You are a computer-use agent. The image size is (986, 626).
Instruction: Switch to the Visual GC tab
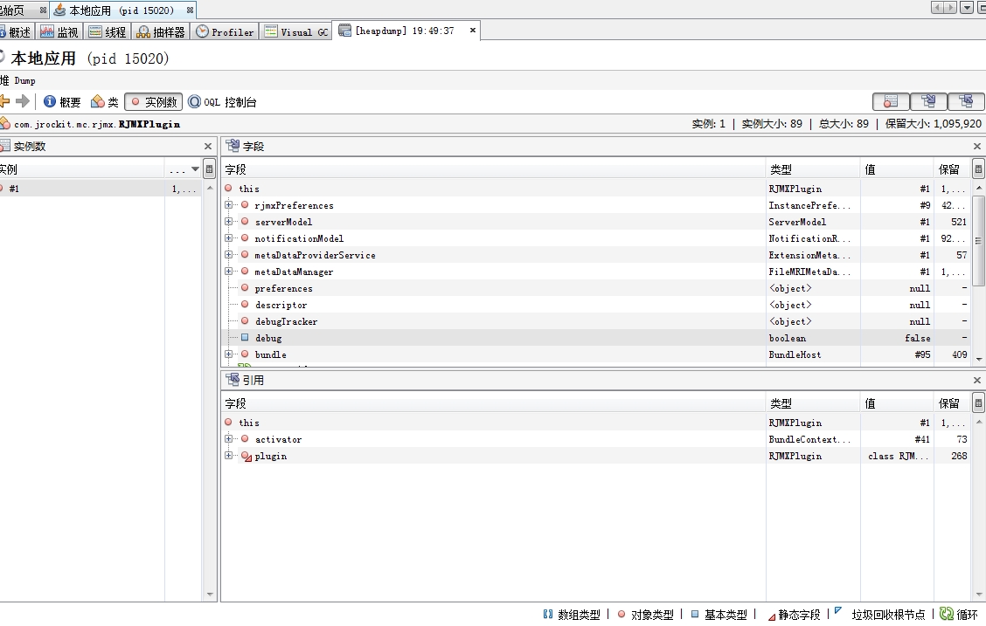(296, 32)
